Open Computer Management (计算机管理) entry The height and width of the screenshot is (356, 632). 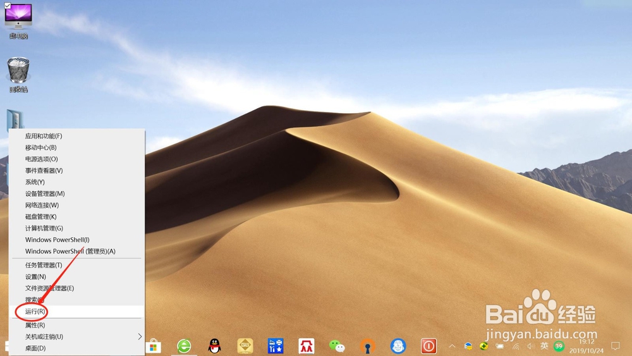[x=76, y=228]
